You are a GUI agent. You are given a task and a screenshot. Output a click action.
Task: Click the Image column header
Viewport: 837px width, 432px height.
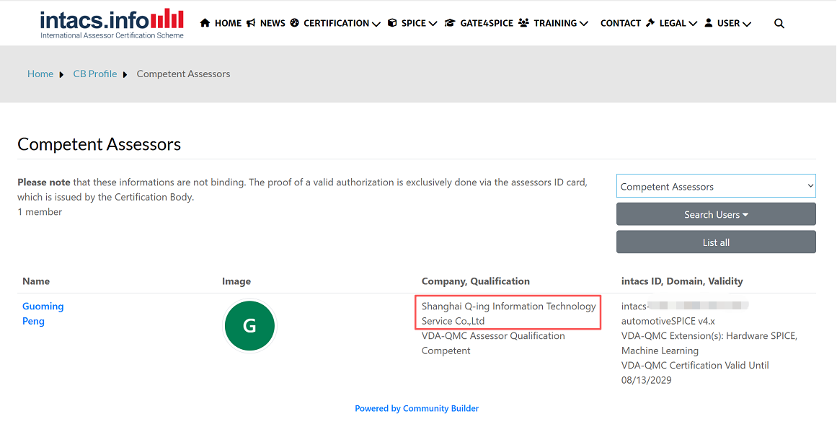click(x=236, y=281)
